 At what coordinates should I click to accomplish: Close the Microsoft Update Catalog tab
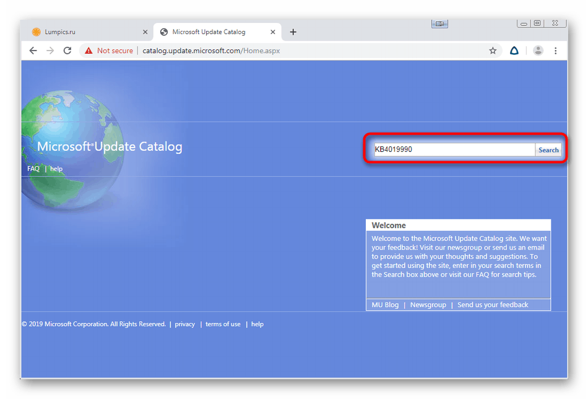coord(273,32)
